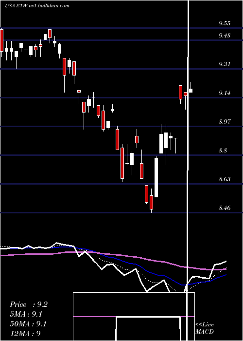Click the 8.8 price axis label

223,150
